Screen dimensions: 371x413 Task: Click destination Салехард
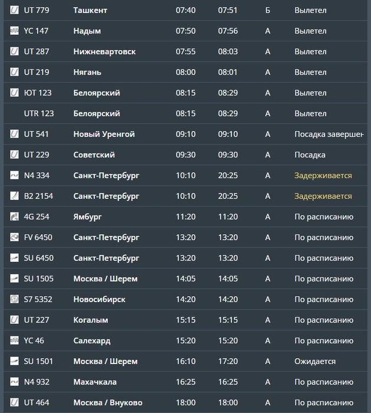(x=92, y=340)
